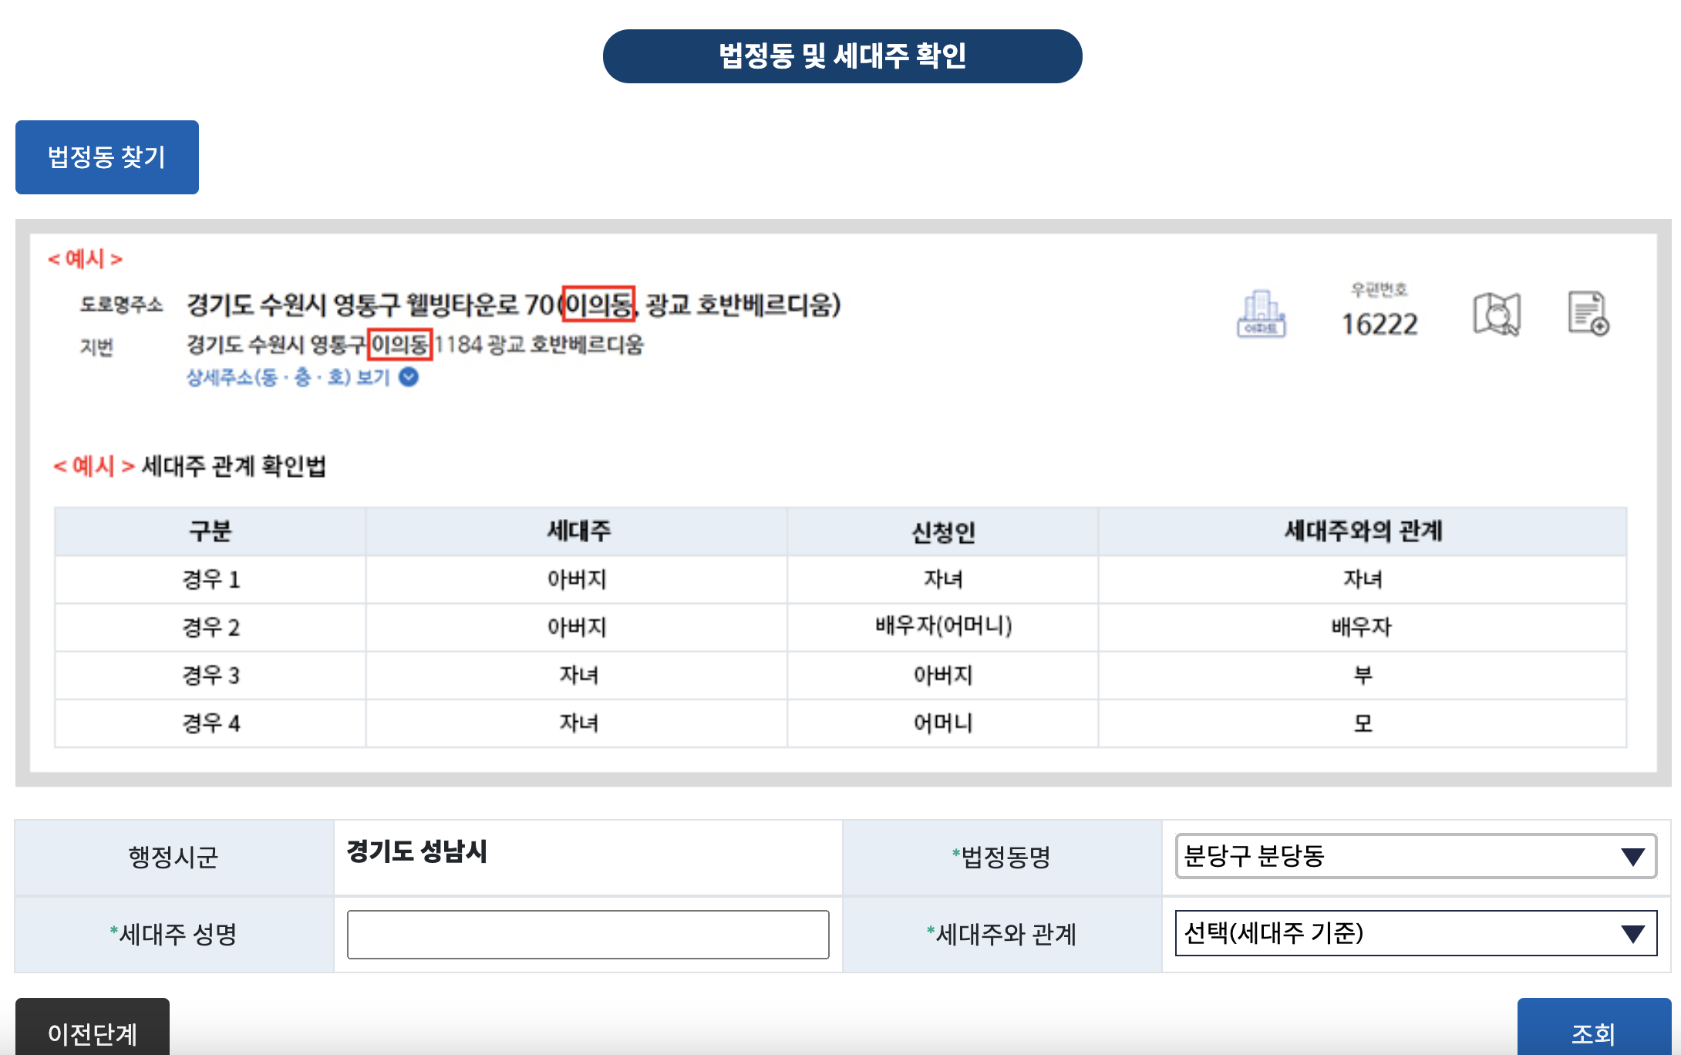Click the blue chevron circle after 상세주소 보기
This screenshot has width=1681, height=1055.
[409, 377]
